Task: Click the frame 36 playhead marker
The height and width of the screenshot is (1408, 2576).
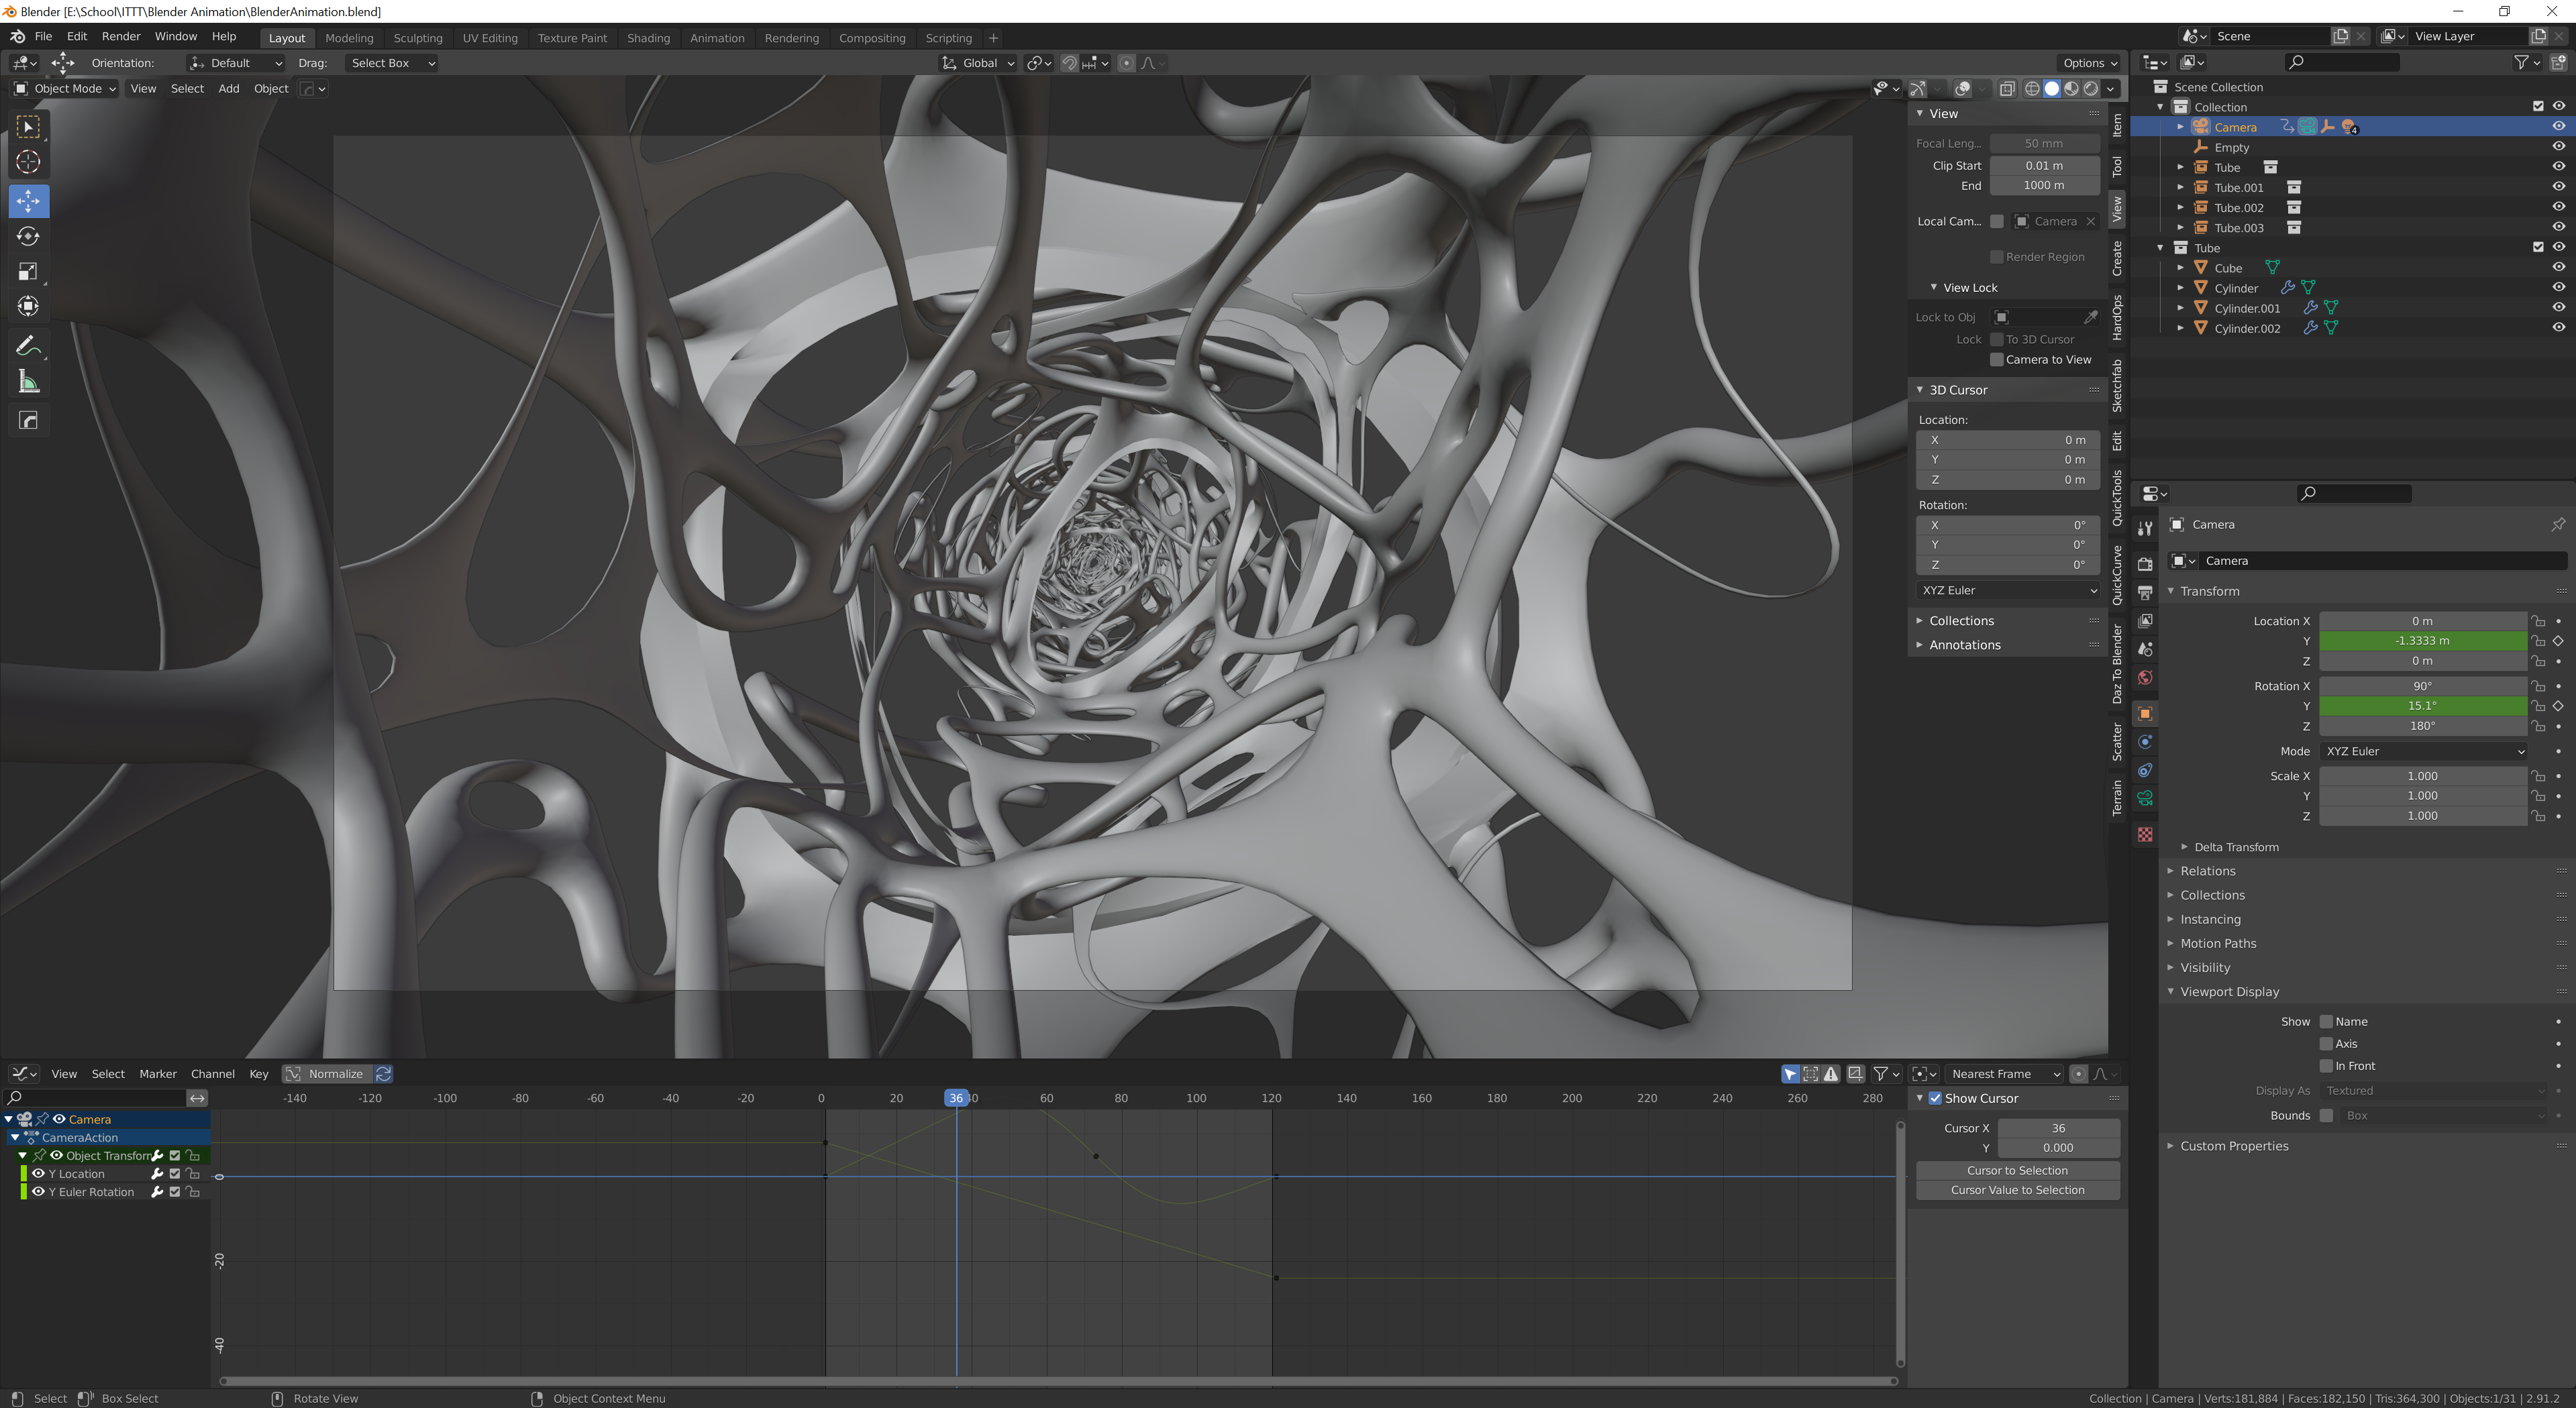Action: (x=956, y=1098)
